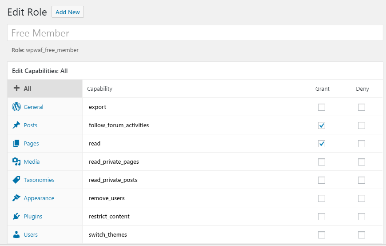Open the Plugins capabilities link
The height and width of the screenshot is (246, 386).
pos(33,217)
